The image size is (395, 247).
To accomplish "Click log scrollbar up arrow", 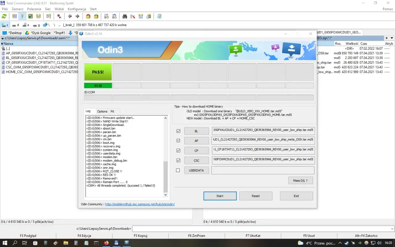I will coord(165,118).
